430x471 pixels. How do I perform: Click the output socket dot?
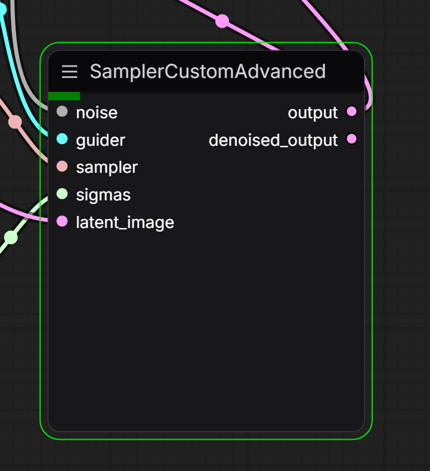point(351,112)
